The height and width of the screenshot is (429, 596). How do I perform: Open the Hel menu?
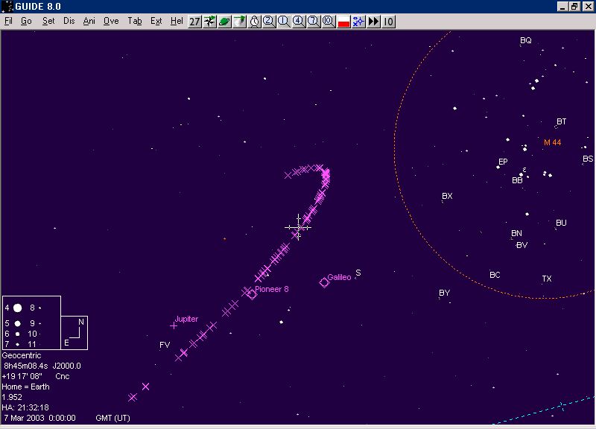(x=177, y=22)
